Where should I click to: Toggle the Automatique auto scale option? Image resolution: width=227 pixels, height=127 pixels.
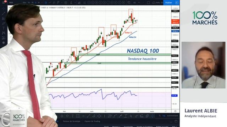click(172, 116)
